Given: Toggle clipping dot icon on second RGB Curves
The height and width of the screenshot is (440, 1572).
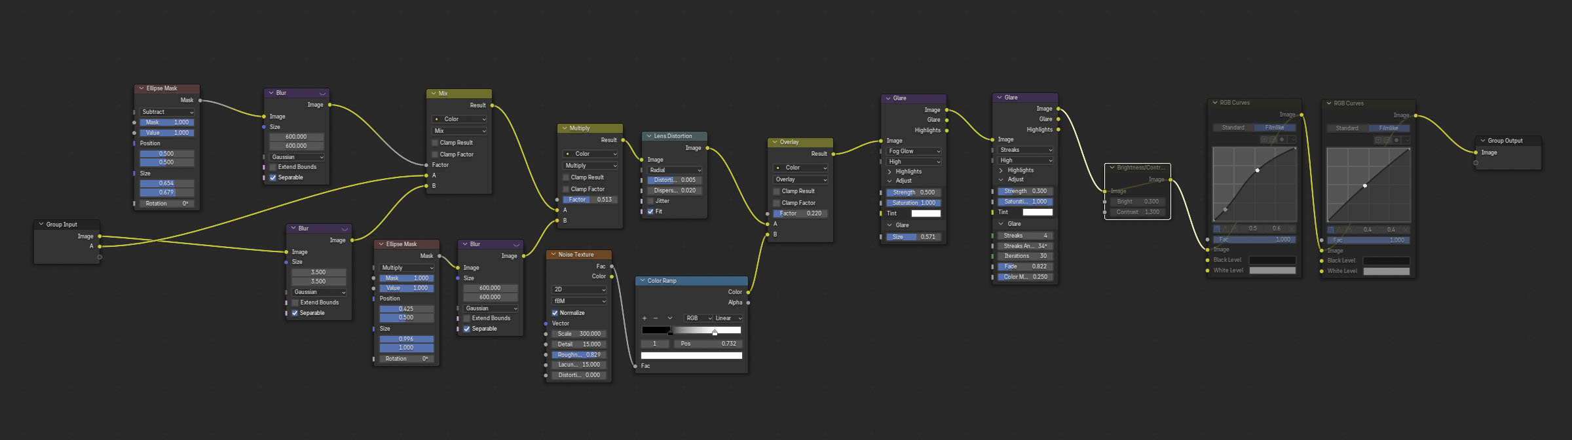Looking at the screenshot, I should [x=1396, y=140].
